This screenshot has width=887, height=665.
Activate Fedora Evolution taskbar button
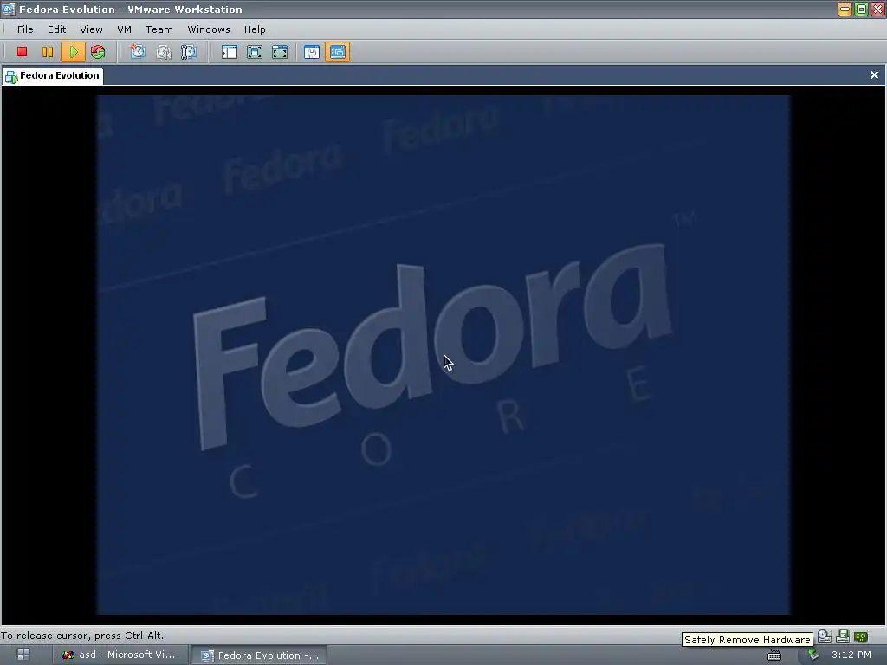[x=258, y=655]
